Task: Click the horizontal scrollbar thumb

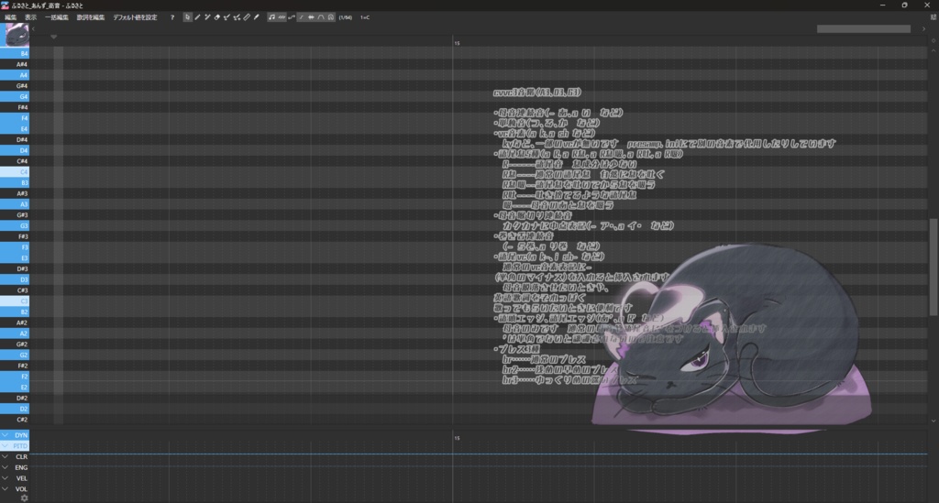Action: click(864, 28)
